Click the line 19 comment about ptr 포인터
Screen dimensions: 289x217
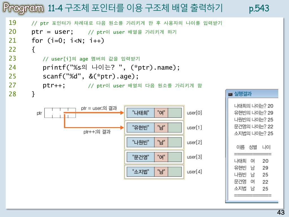(x=127, y=23)
